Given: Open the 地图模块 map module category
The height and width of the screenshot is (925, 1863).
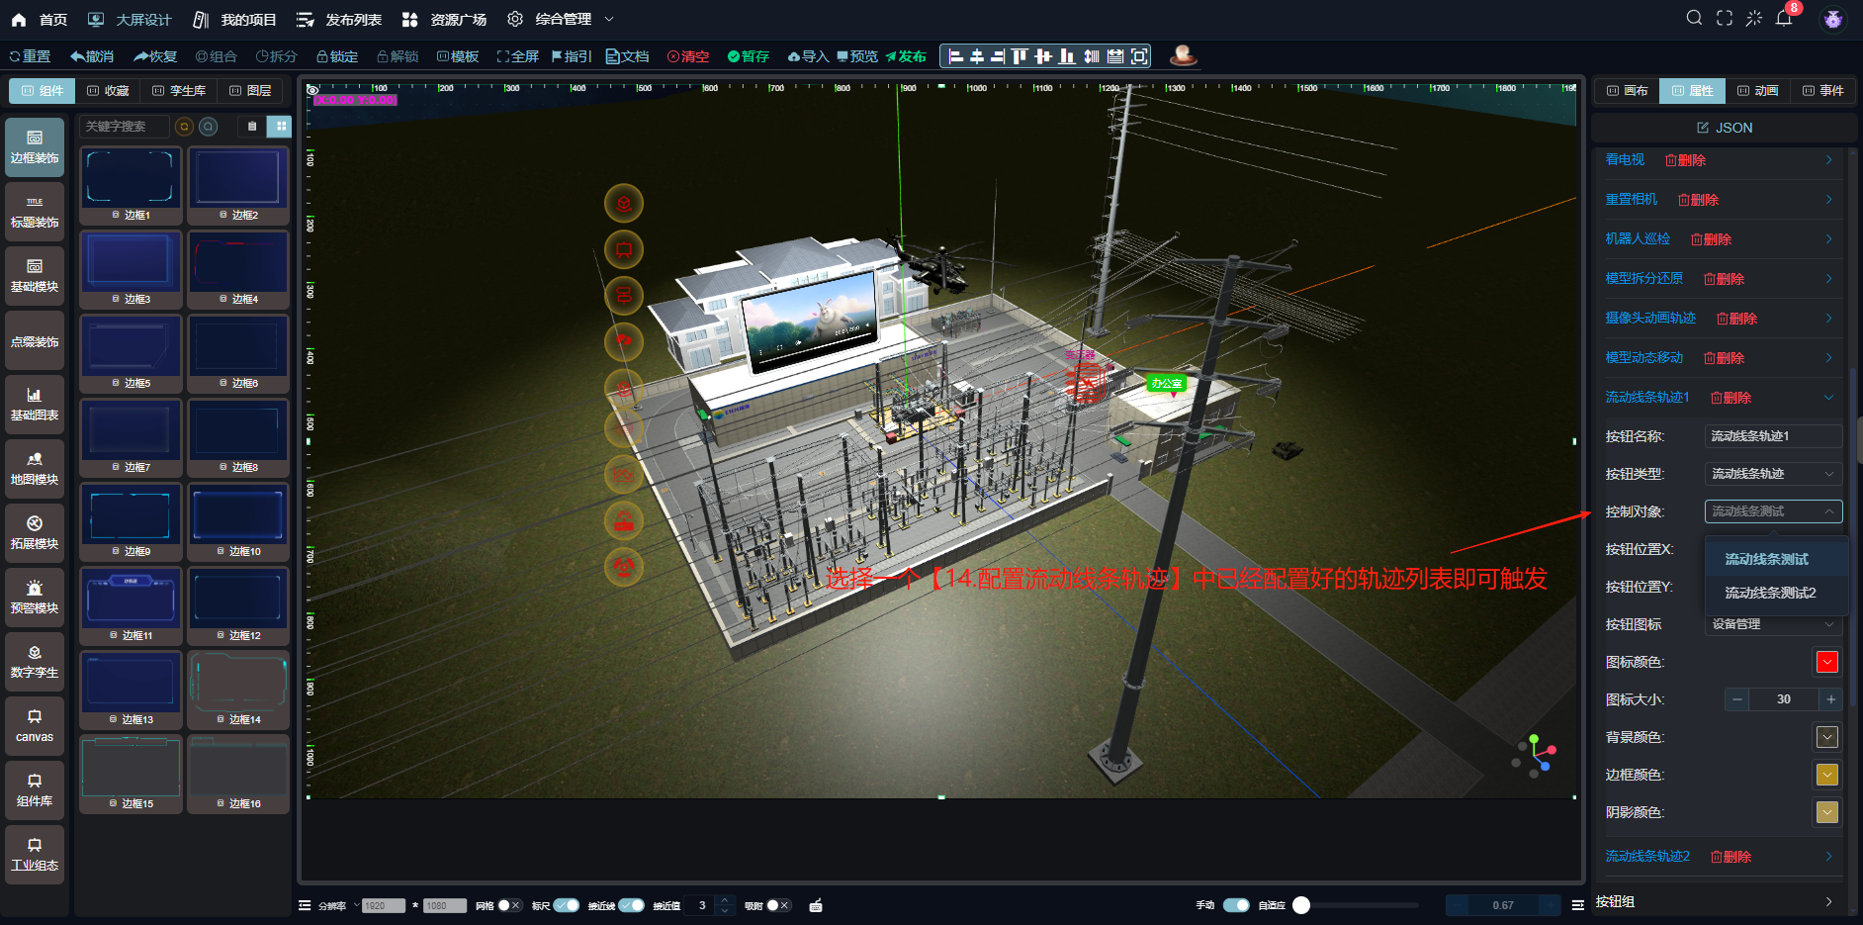Looking at the screenshot, I should [x=35, y=469].
